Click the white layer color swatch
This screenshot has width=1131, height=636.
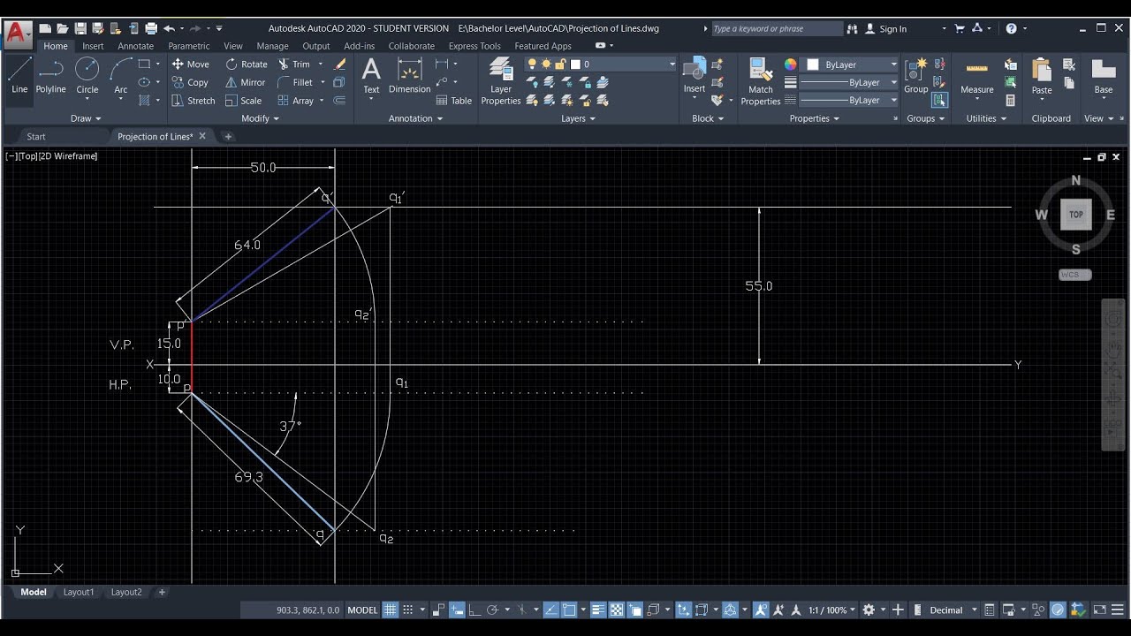point(575,64)
